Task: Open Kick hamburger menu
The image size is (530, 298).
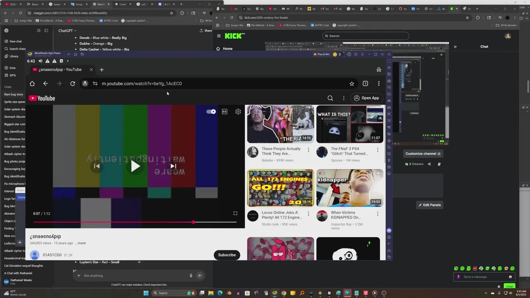Action: coord(219,36)
